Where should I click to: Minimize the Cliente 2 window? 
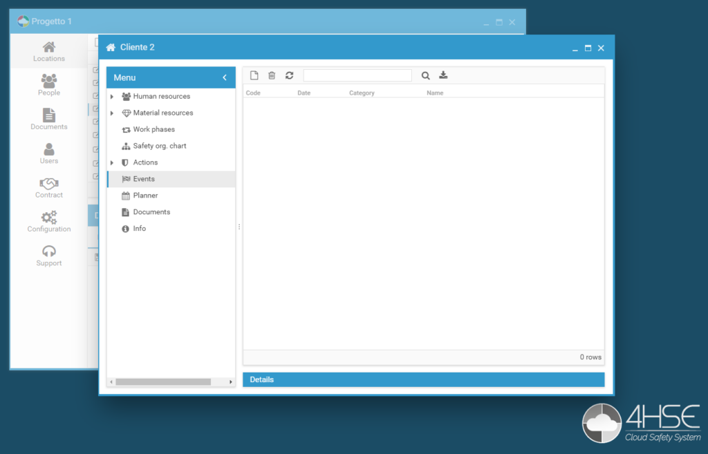pyautogui.click(x=575, y=49)
